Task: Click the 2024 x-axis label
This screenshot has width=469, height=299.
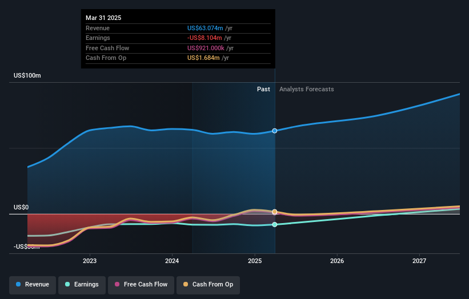Action: click(172, 261)
